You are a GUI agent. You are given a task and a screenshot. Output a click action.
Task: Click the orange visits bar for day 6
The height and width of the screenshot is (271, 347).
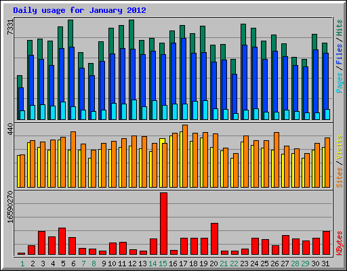click(73, 159)
